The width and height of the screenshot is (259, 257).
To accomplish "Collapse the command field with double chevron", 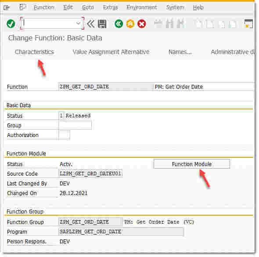I will [91, 24].
